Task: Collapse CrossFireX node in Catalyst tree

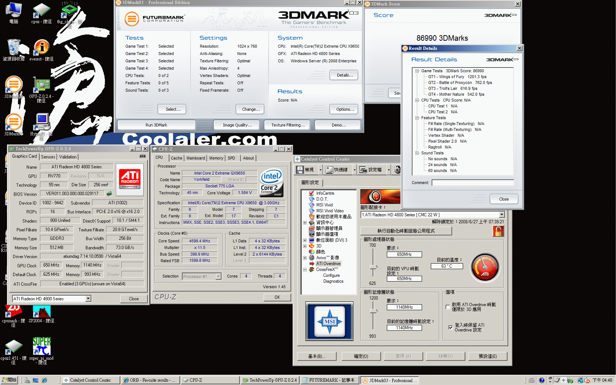Action: [x=305, y=269]
